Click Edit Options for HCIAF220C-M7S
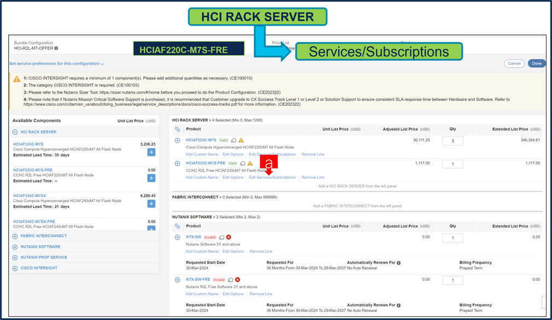This screenshot has height=320, width=552. coord(233,154)
